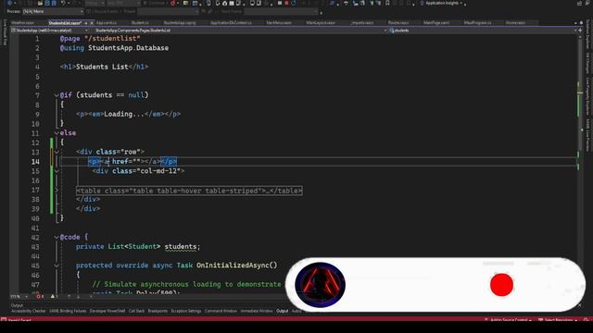Collapse the OnInitializedAsync method region

point(57,265)
